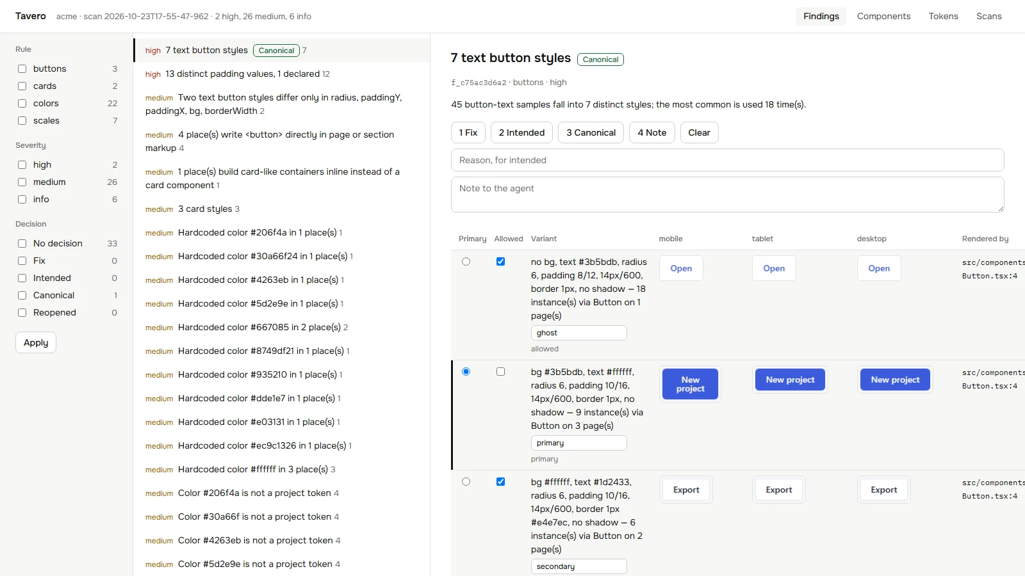Switch to the Tokens tab
The image size is (1025, 576).
(943, 16)
